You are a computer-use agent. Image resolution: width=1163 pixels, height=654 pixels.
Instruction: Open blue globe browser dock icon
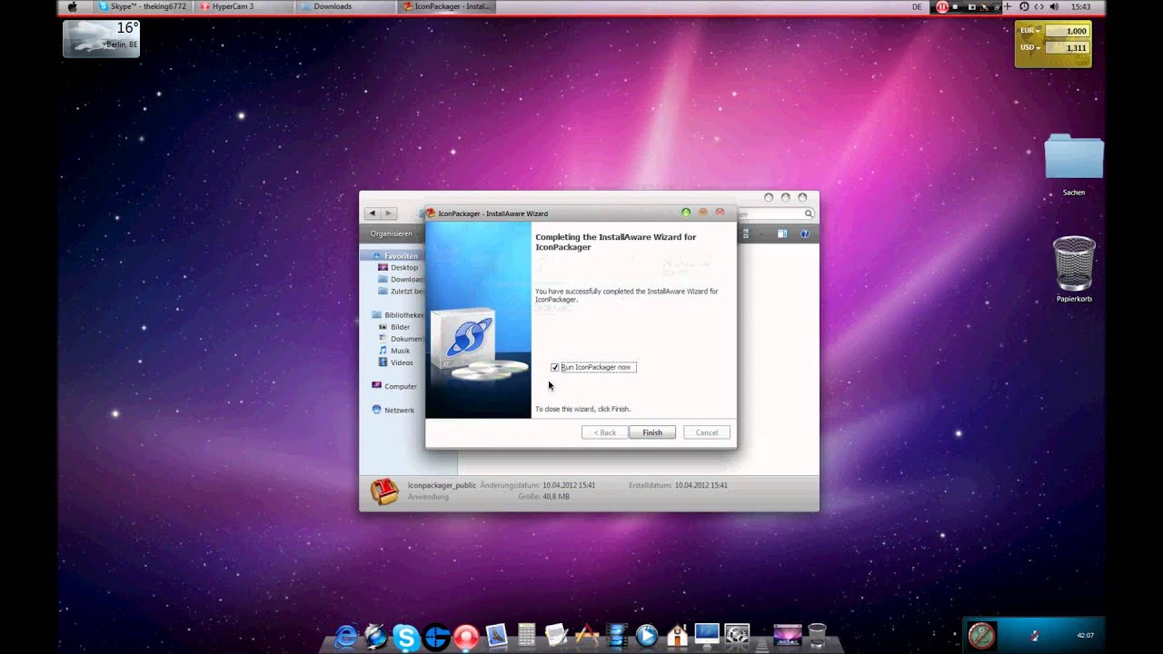[x=376, y=637]
